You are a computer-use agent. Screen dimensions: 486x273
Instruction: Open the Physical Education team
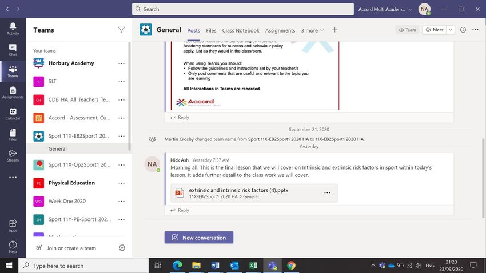(71, 183)
